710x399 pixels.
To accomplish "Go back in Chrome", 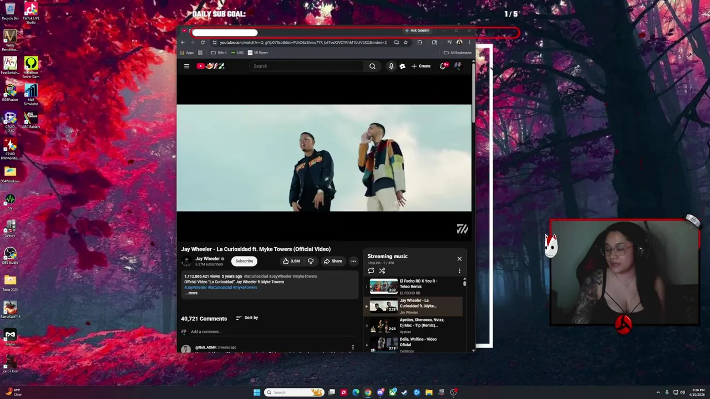I will coord(183,43).
